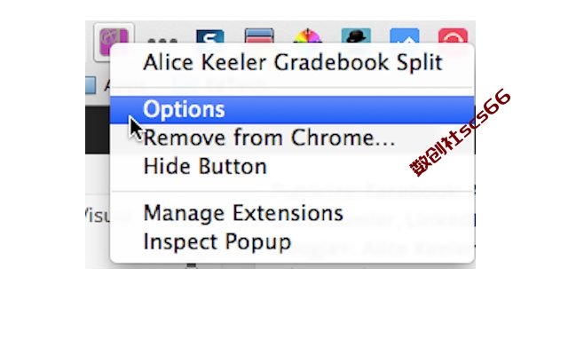
Task: Open the rainbow color wheel extension
Action: 307,36
